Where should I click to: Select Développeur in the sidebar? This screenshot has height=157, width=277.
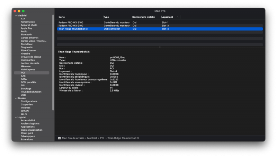pos(28,137)
